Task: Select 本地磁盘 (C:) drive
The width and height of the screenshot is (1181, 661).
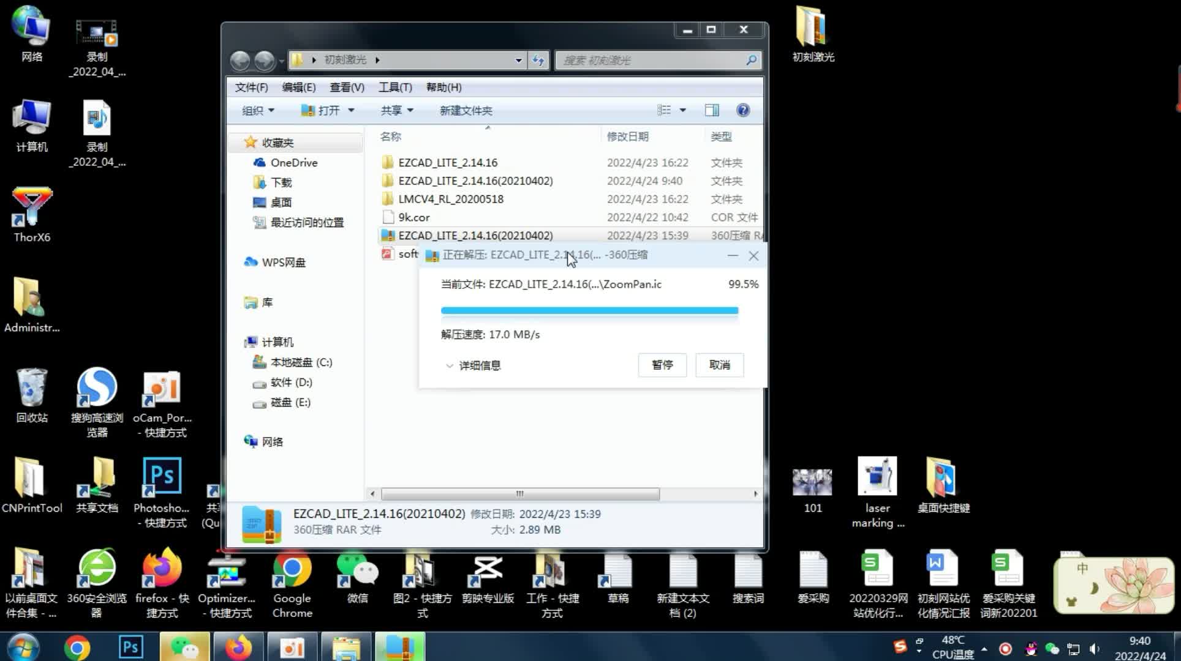Action: (x=301, y=362)
